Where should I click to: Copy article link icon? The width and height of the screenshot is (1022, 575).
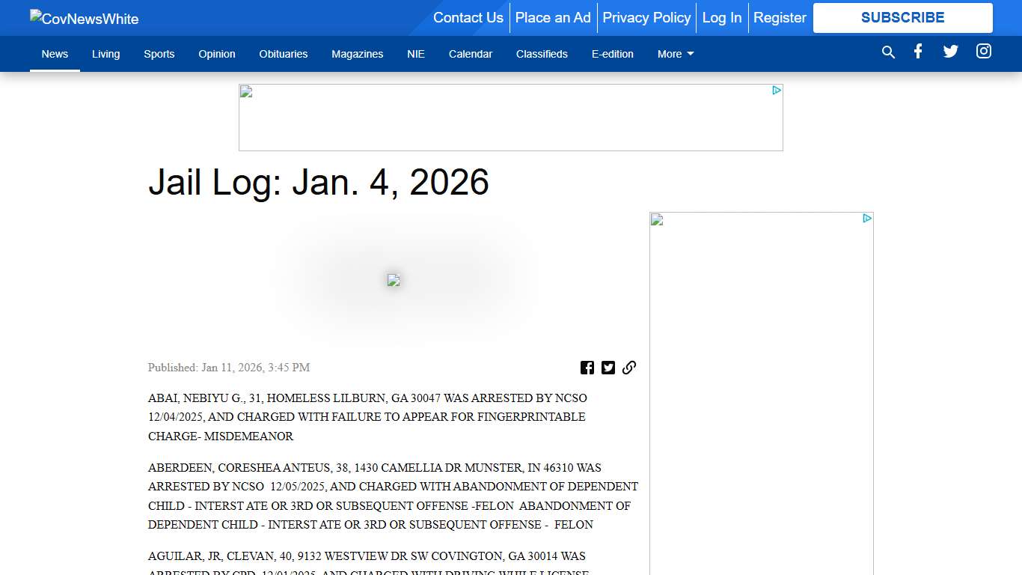tap(629, 368)
